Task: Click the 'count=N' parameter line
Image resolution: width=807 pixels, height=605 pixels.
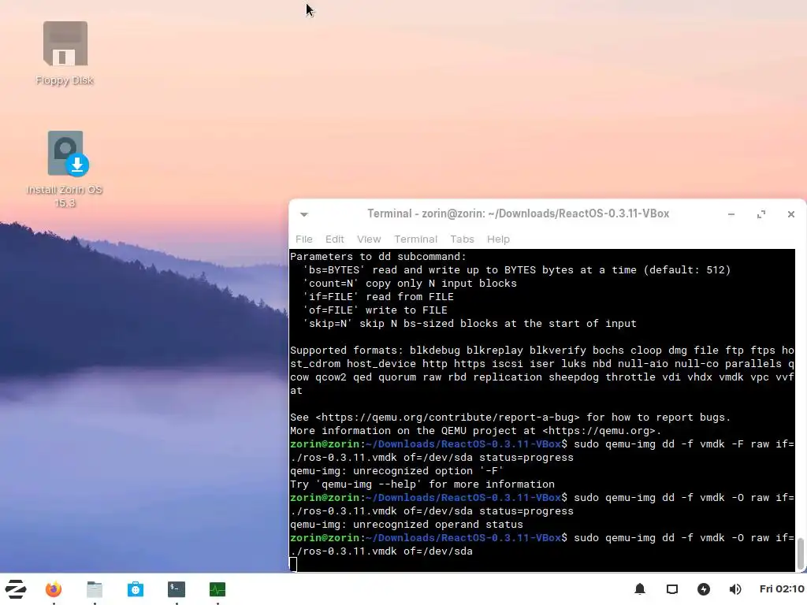Action: (410, 283)
